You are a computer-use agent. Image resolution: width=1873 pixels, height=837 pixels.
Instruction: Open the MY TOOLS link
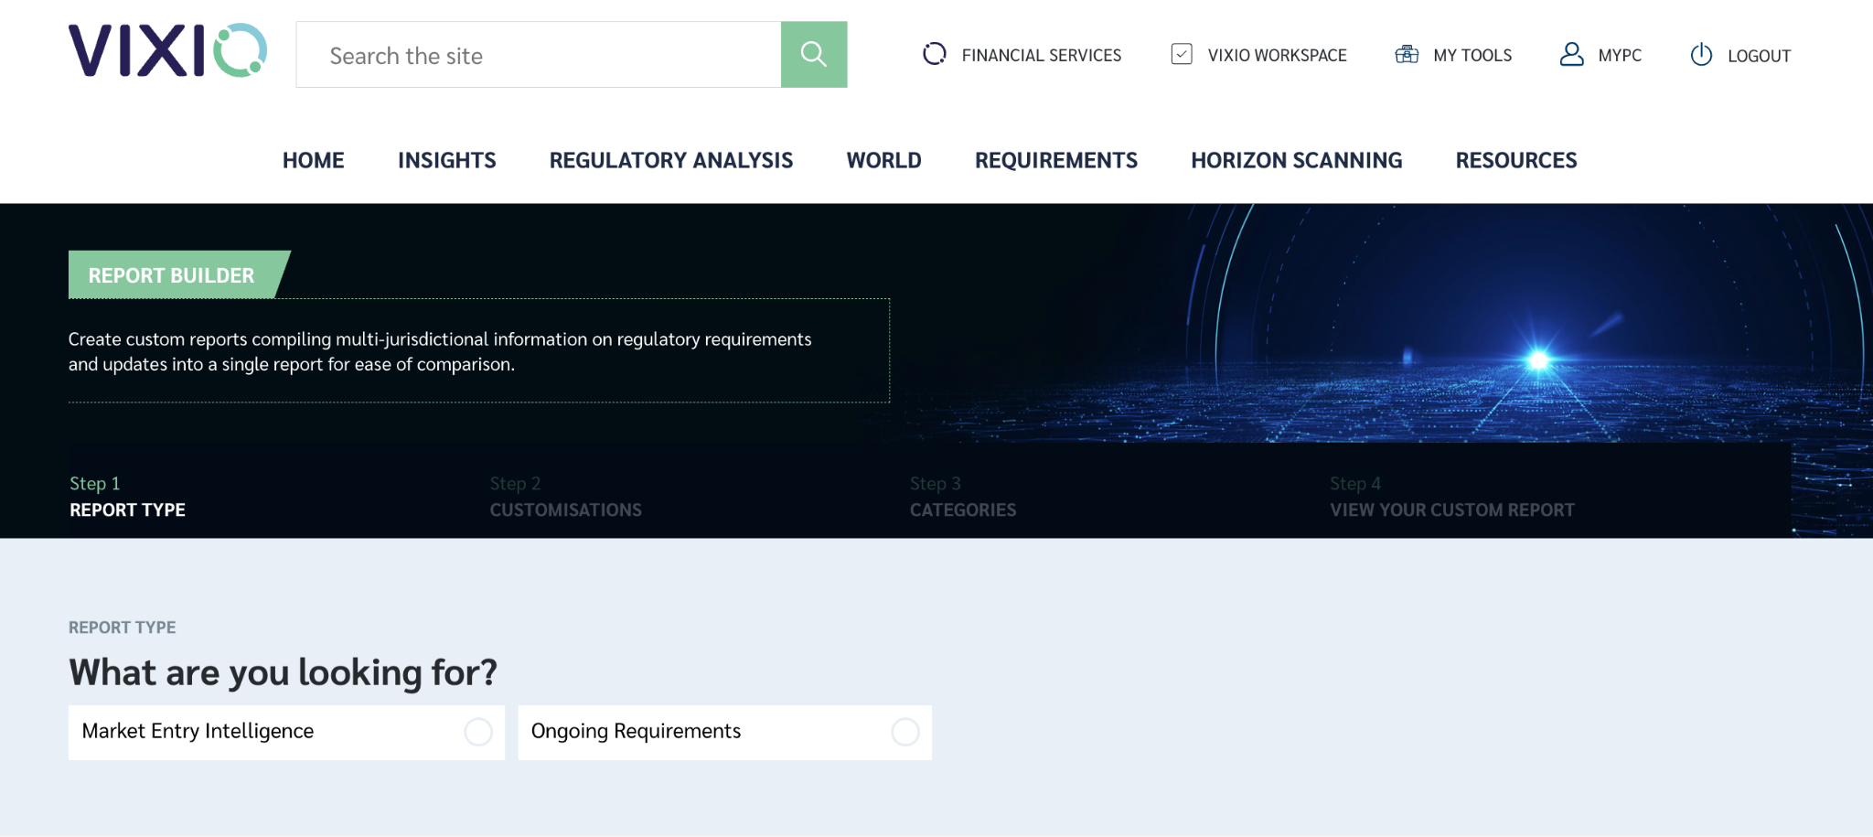click(1472, 56)
